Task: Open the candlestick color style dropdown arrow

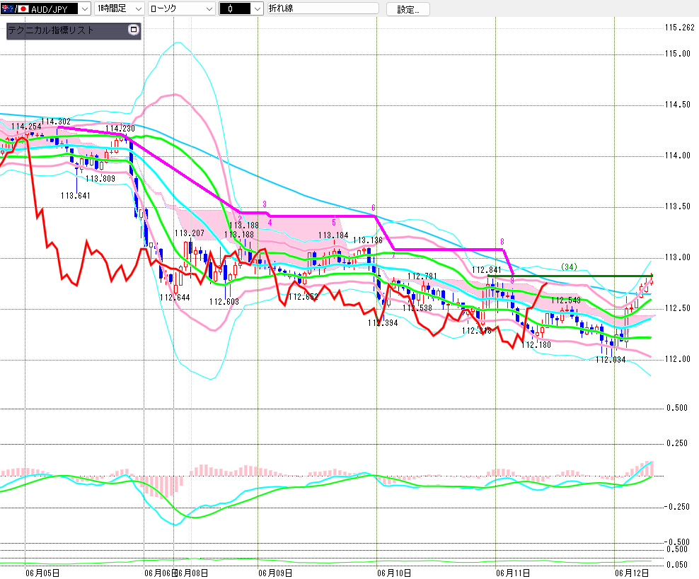Action: click(258, 8)
